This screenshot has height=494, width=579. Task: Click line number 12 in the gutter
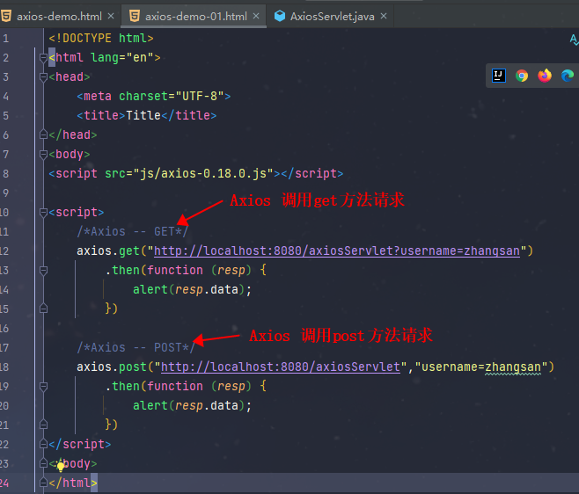4,251
